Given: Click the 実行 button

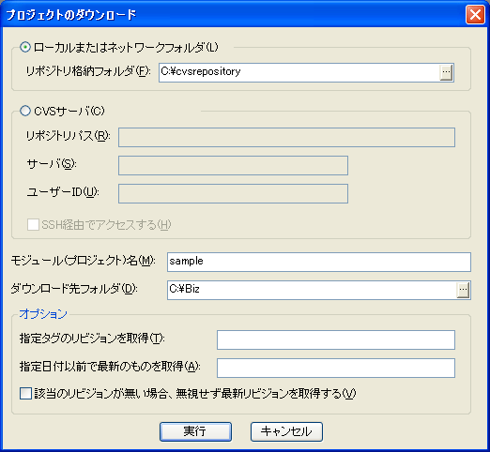Looking at the screenshot, I should point(195,431).
